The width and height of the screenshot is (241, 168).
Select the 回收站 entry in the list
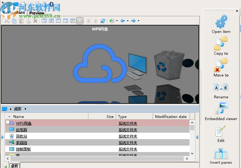pyautogui.click(x=22, y=136)
